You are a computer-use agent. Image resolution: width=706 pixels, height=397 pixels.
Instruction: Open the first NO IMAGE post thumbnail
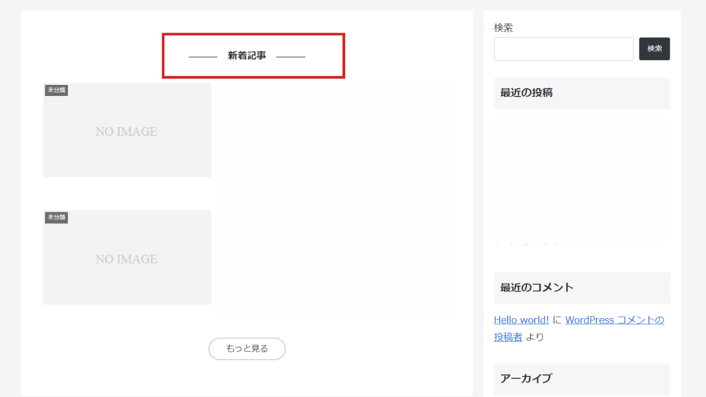click(x=127, y=130)
